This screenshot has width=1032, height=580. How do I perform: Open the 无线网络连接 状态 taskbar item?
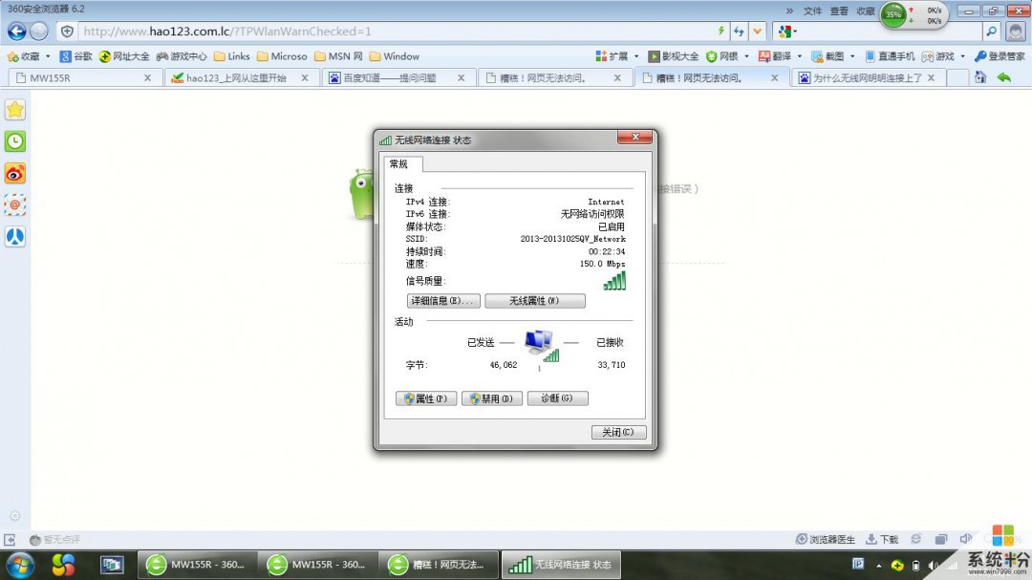[x=561, y=565]
